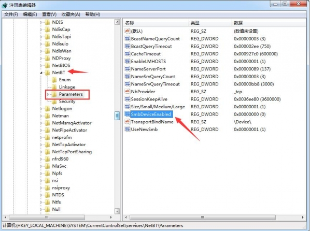This screenshot has width=310, height=231.
Task: Select the NTDS tree item
Action: tap(58, 195)
